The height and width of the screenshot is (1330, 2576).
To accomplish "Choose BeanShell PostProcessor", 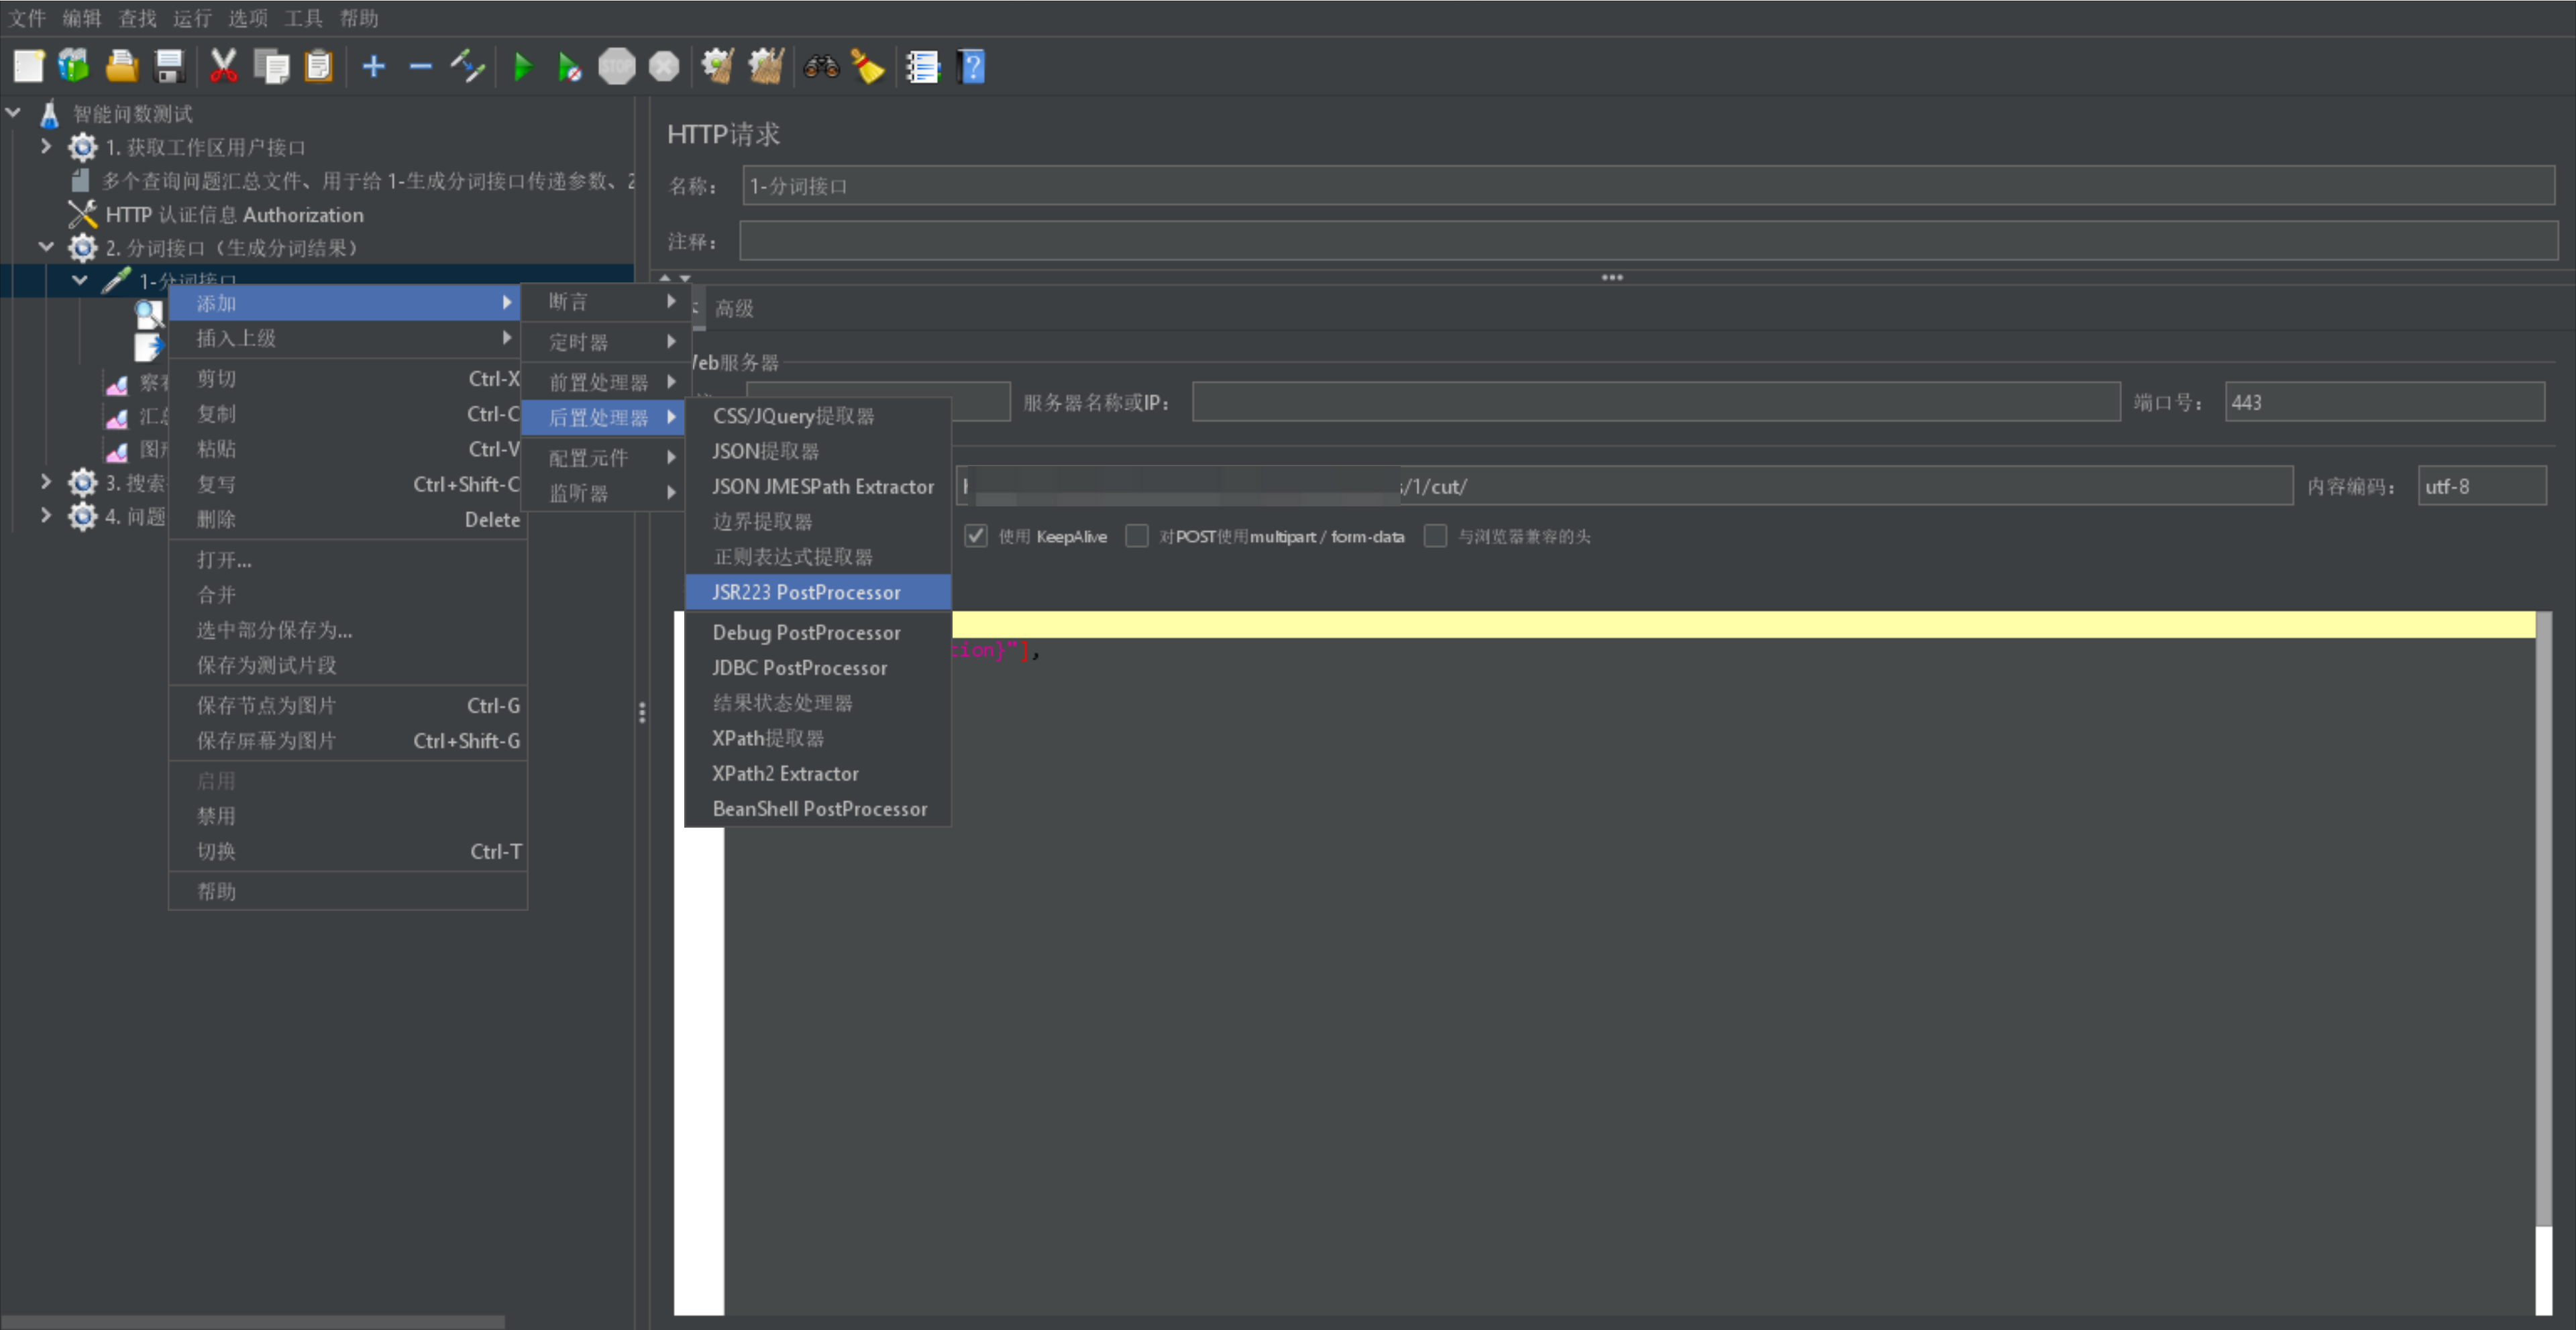I will [817, 809].
